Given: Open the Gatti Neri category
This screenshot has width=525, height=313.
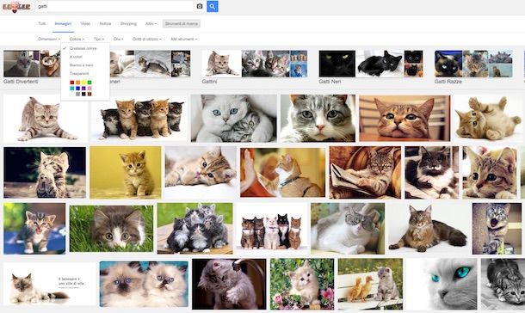Looking at the screenshot, I should (330, 82).
